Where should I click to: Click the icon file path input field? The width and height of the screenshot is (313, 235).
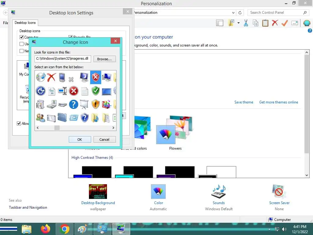click(63, 59)
